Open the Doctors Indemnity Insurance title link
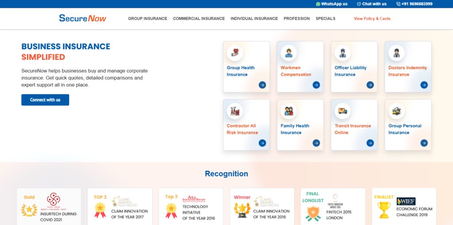This screenshot has height=225, width=453. [x=407, y=71]
